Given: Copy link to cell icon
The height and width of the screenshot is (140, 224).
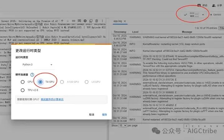Looking at the screenshot, I should coord(73,21).
